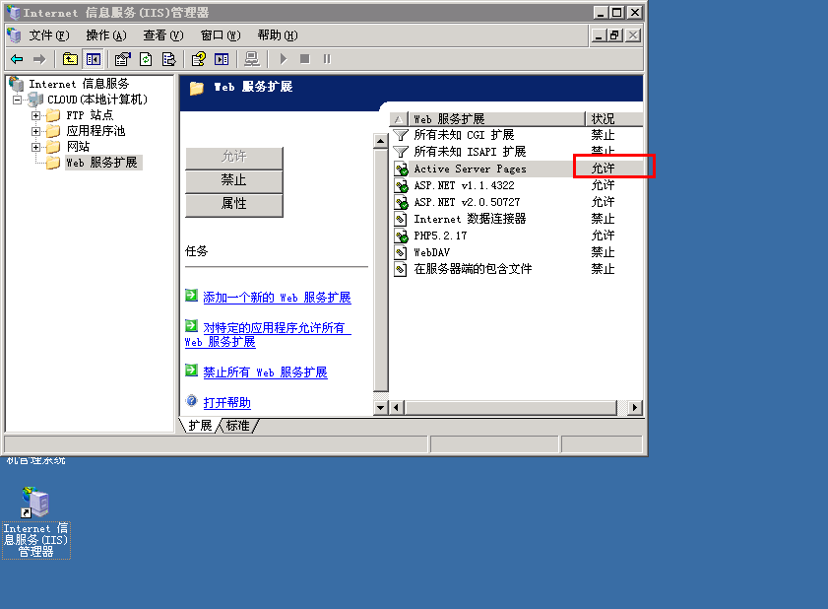Go forward with the right arrow toolbar icon
Screen dimensions: 828x609
click(x=39, y=59)
